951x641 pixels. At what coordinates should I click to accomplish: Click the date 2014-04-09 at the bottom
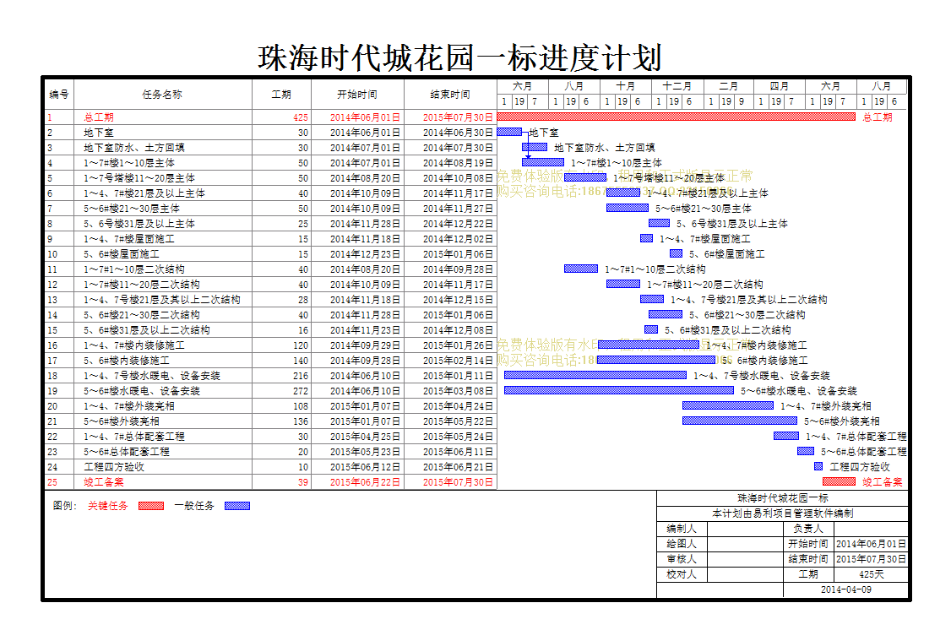(846, 589)
